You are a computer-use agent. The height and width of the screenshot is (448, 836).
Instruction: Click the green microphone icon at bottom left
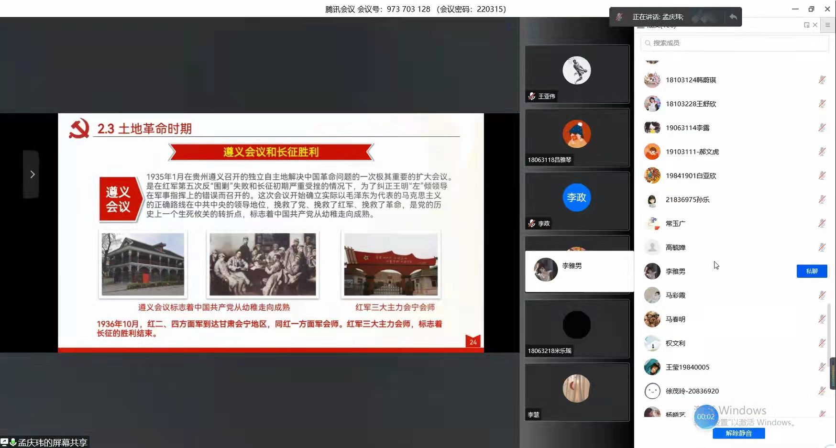point(13,442)
